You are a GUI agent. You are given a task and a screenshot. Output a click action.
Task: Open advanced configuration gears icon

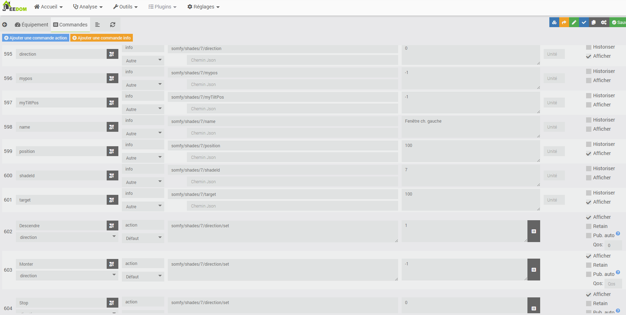click(x=604, y=23)
